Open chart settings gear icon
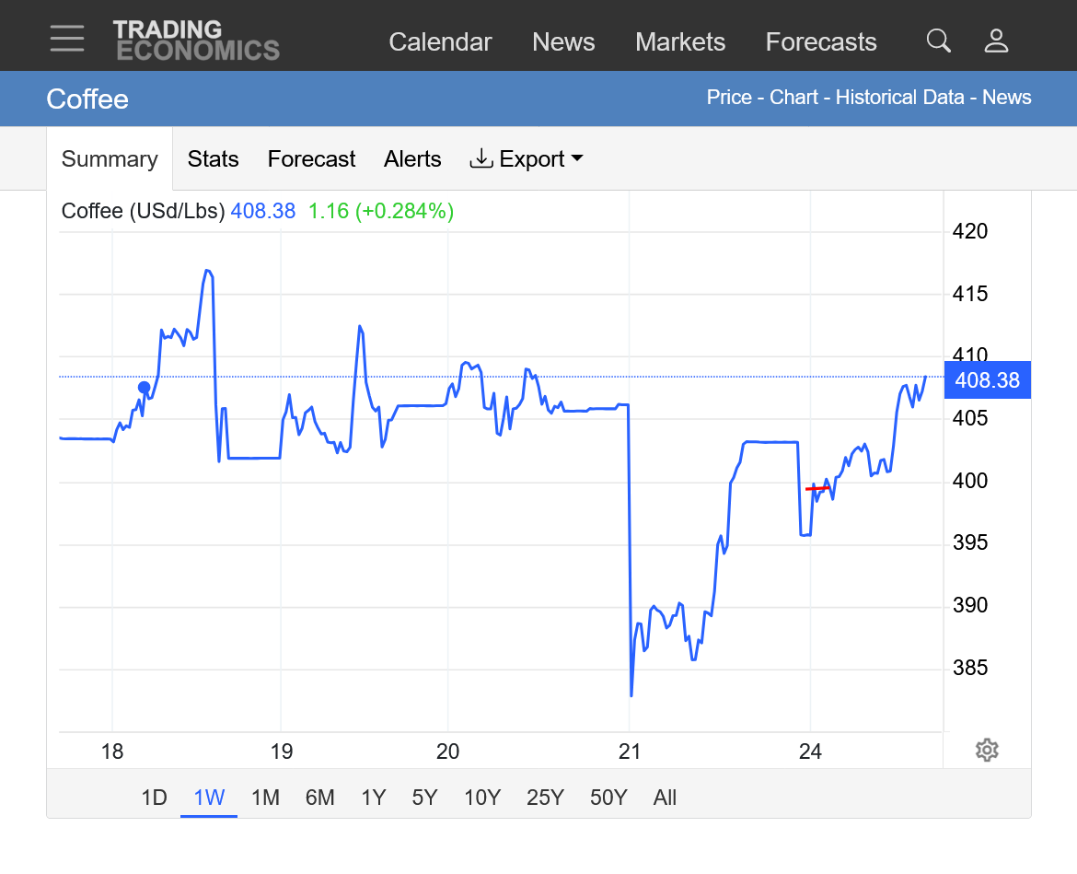The width and height of the screenshot is (1077, 874). click(x=986, y=750)
